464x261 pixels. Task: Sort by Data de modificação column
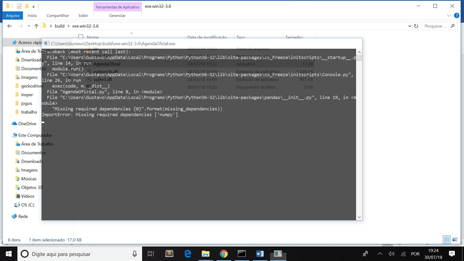207,37
